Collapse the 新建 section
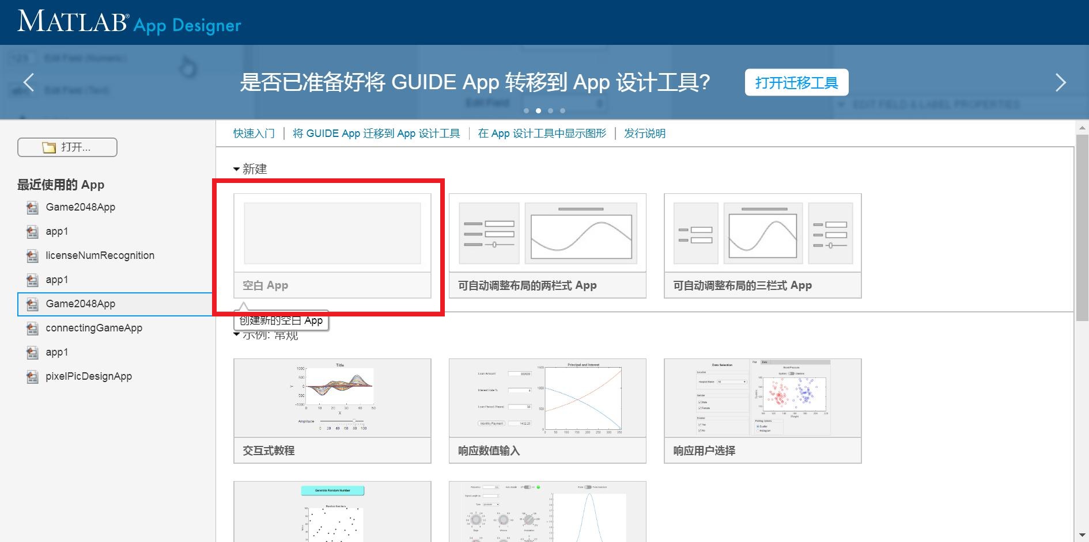 tap(236, 169)
